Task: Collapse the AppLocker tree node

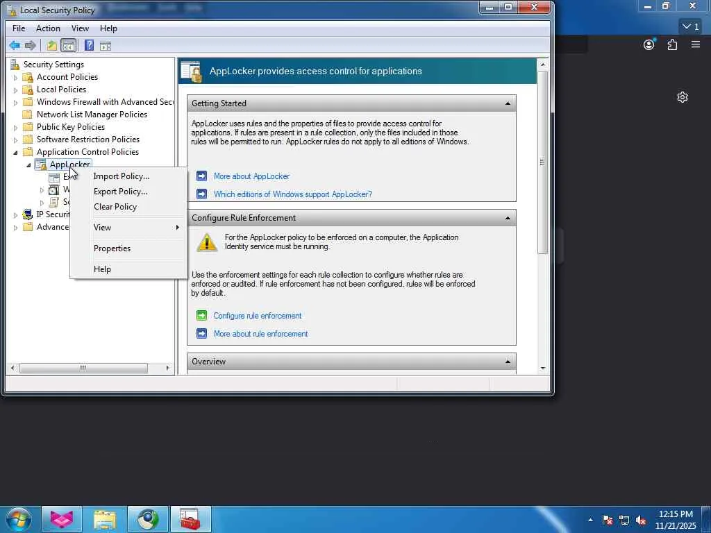Action: (x=28, y=165)
